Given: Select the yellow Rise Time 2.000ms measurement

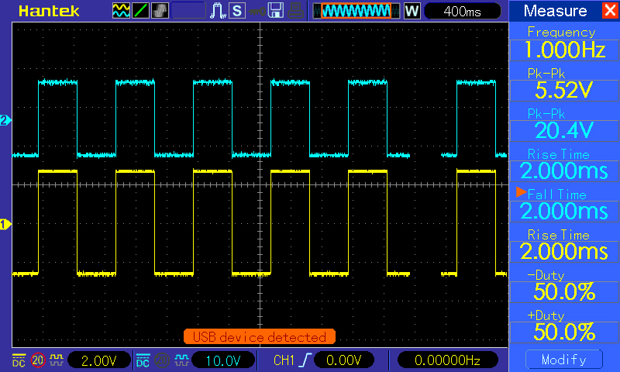Looking at the screenshot, I should pos(564,251).
